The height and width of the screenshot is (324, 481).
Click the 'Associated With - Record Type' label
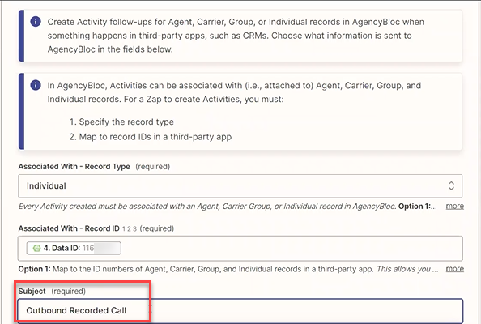74,167
